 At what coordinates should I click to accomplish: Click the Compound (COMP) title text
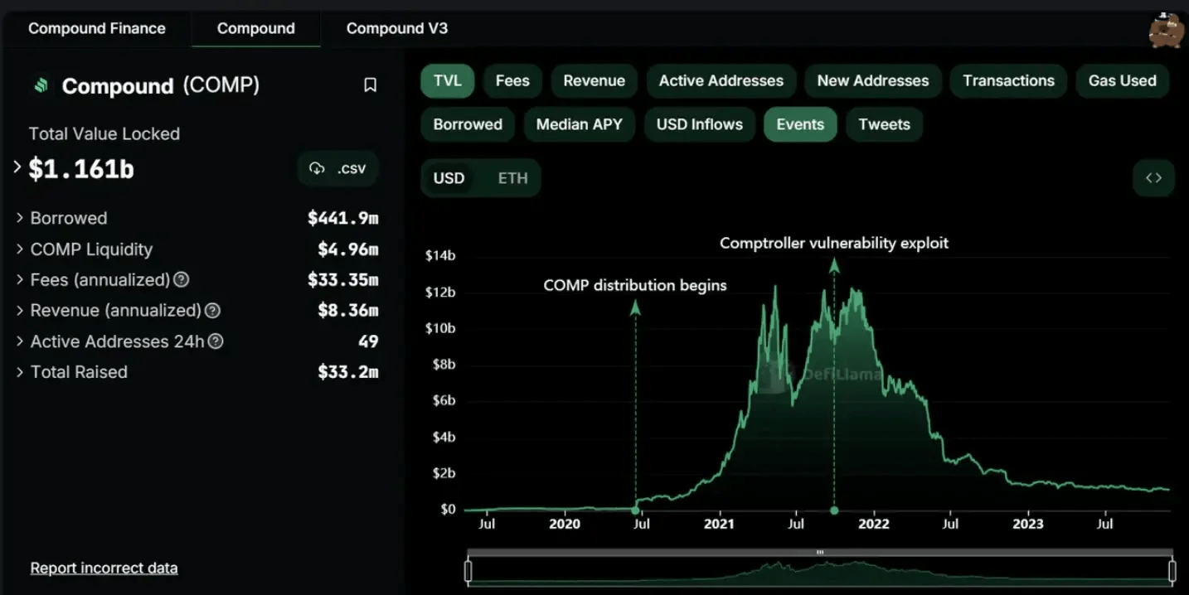[x=161, y=85]
